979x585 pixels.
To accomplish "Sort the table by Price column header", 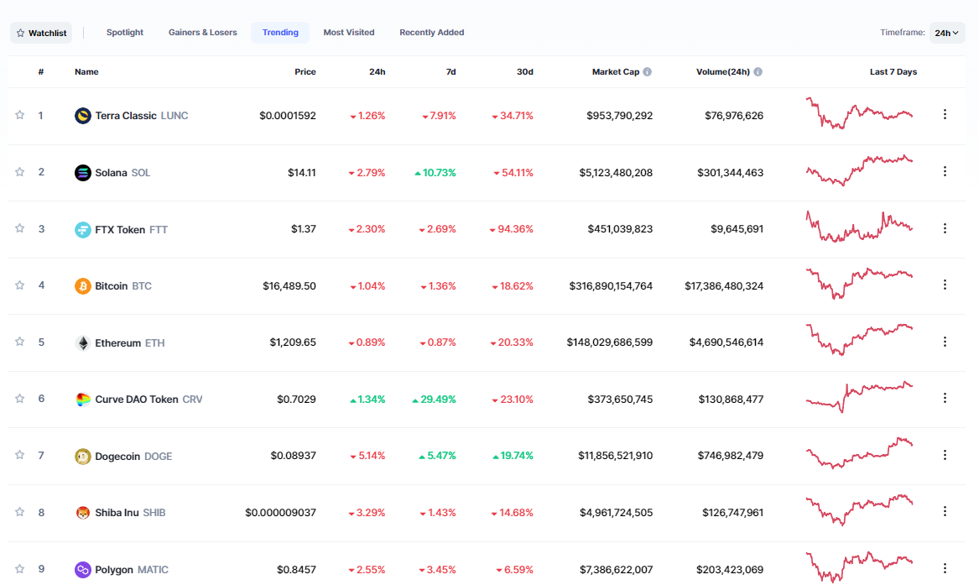I will [x=305, y=72].
